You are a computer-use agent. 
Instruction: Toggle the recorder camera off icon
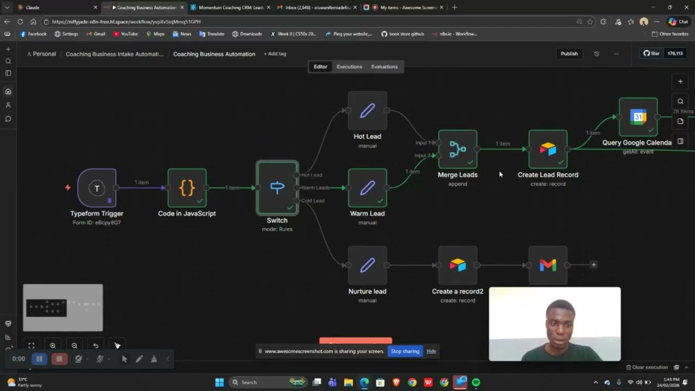point(79,358)
